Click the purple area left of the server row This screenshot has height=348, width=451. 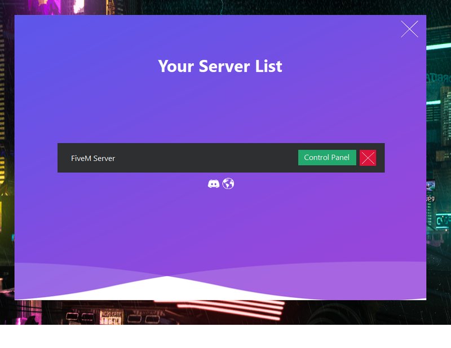click(36, 158)
